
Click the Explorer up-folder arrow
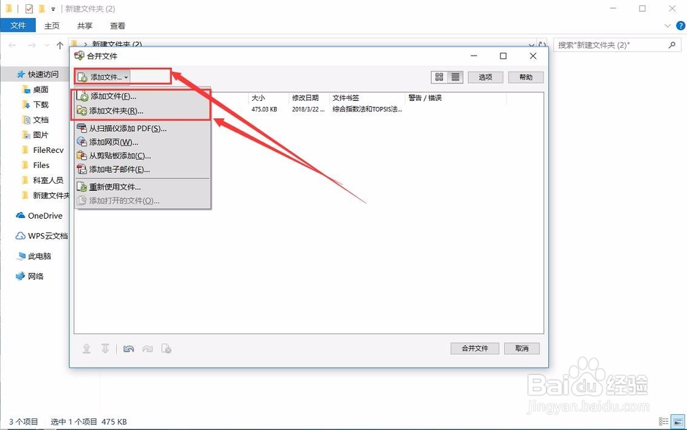click(x=60, y=45)
